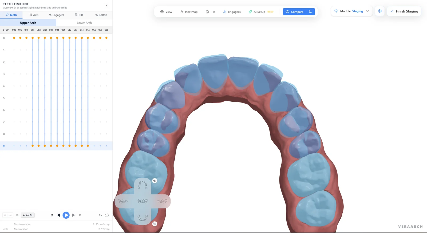The height and width of the screenshot is (233, 427).
Task: Open Engagers in the top toolbar
Action: 232,12
